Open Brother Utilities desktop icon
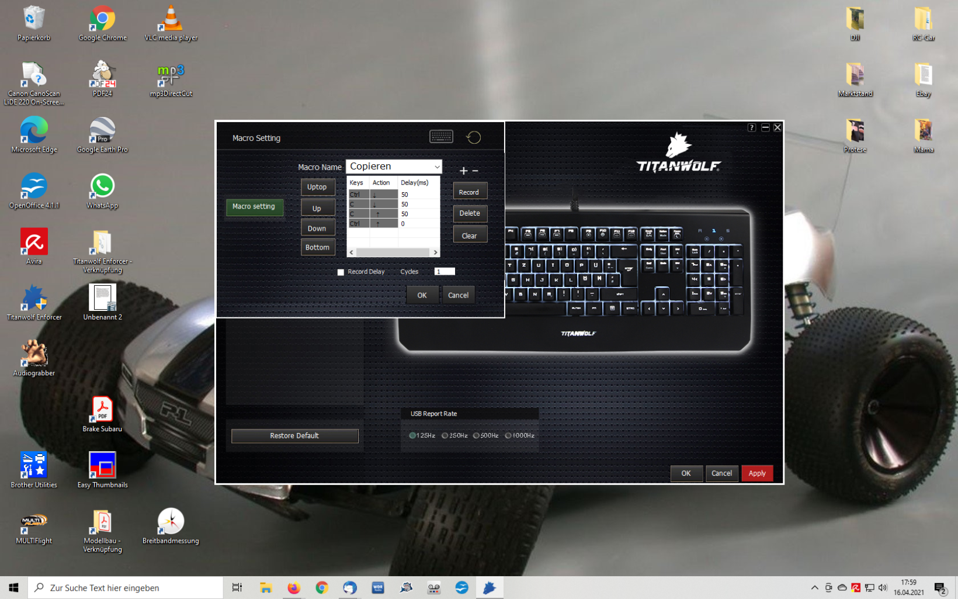Screen dimensions: 958x599 (34, 470)
